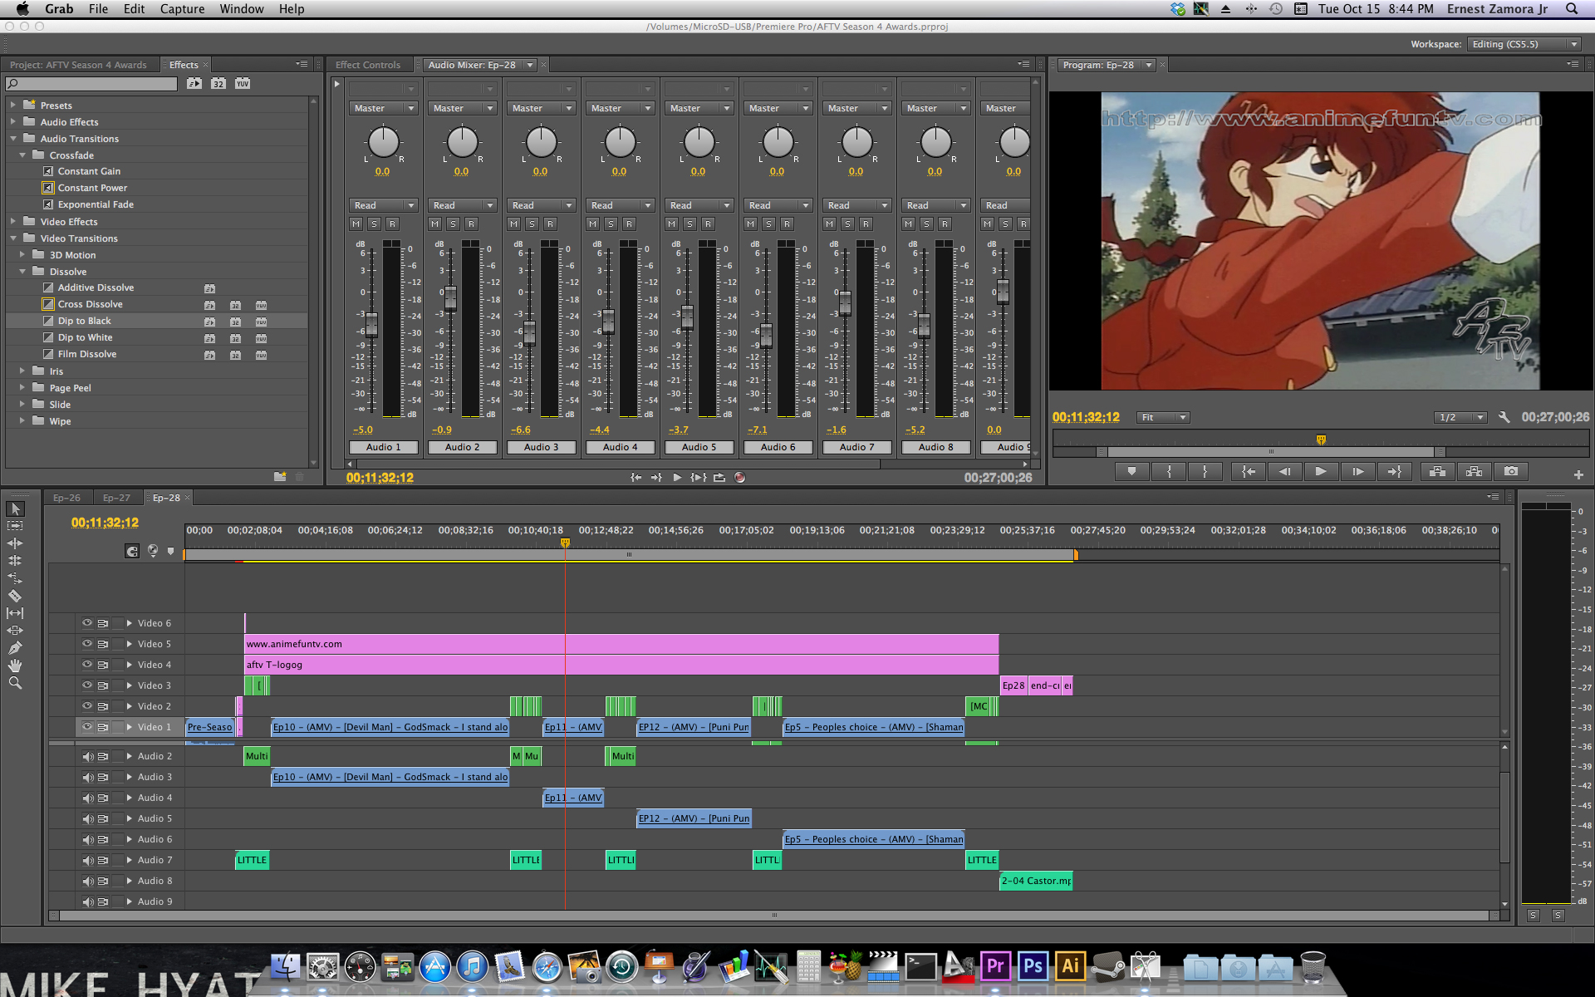This screenshot has height=997, width=1595.
Task: Toggle the Snap magnet icon in the timeline
Action: [x=132, y=551]
